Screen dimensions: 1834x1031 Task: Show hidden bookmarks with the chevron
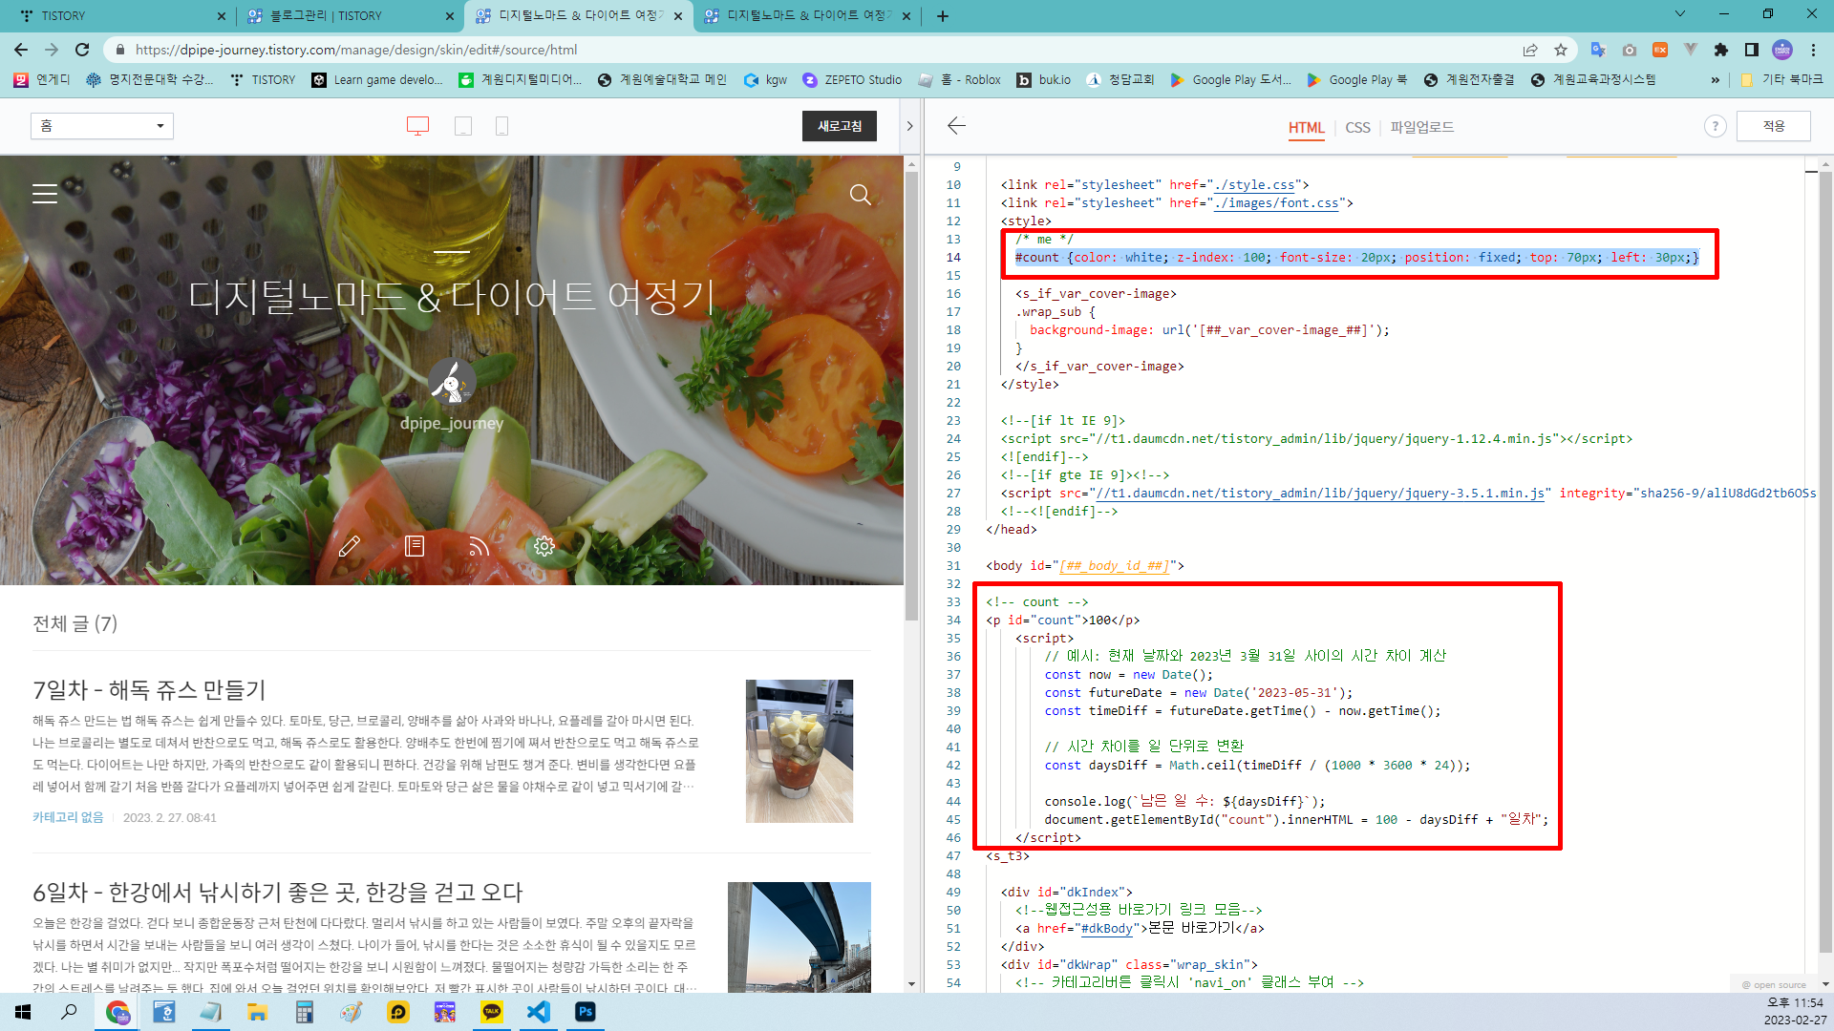pos(1716,80)
